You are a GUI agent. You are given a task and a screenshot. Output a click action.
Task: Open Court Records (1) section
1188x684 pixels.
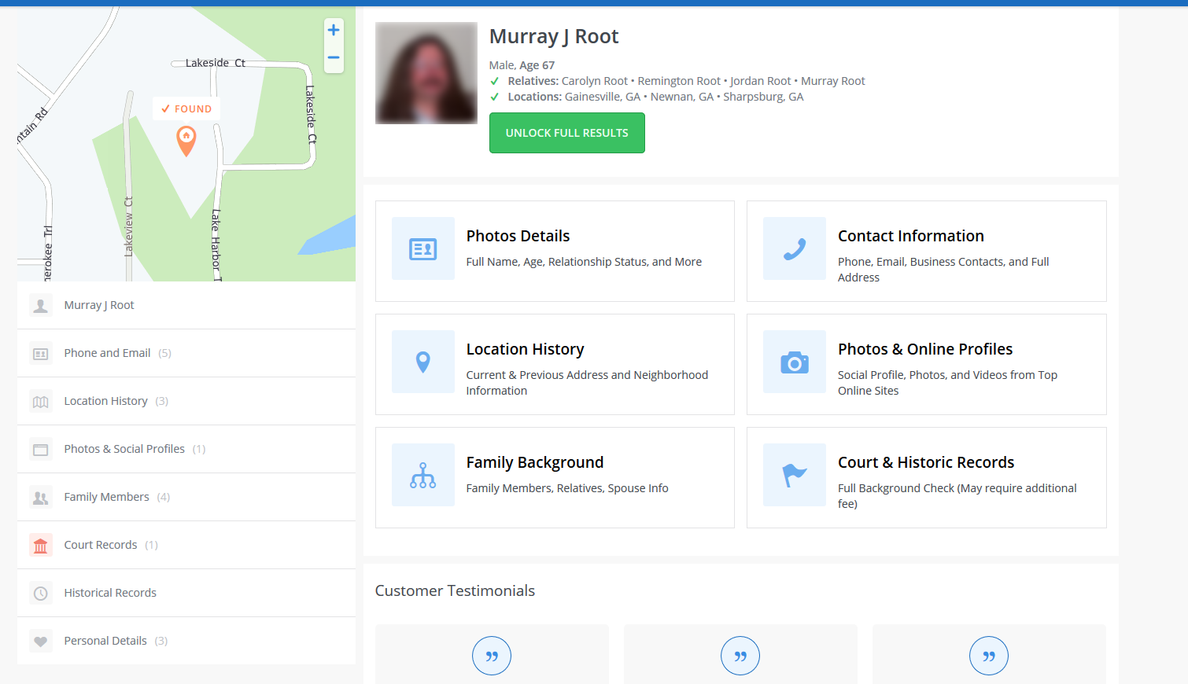(186, 546)
